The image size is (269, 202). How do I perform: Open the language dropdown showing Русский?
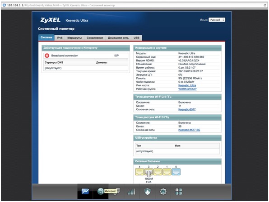click(x=217, y=20)
